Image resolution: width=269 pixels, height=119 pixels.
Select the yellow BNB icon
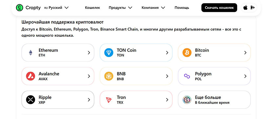tap(109, 76)
